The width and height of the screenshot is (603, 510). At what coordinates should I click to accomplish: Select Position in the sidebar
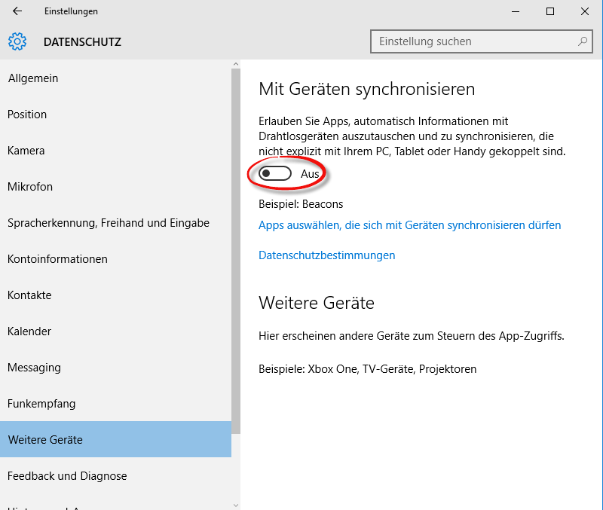coord(27,115)
